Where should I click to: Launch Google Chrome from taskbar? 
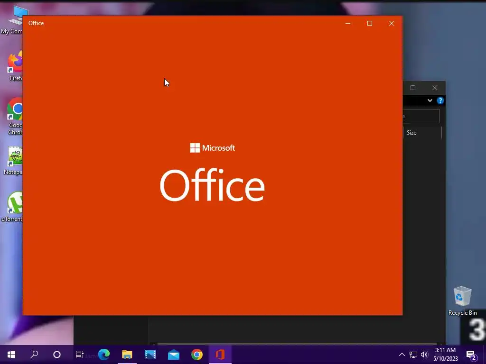pyautogui.click(x=197, y=355)
